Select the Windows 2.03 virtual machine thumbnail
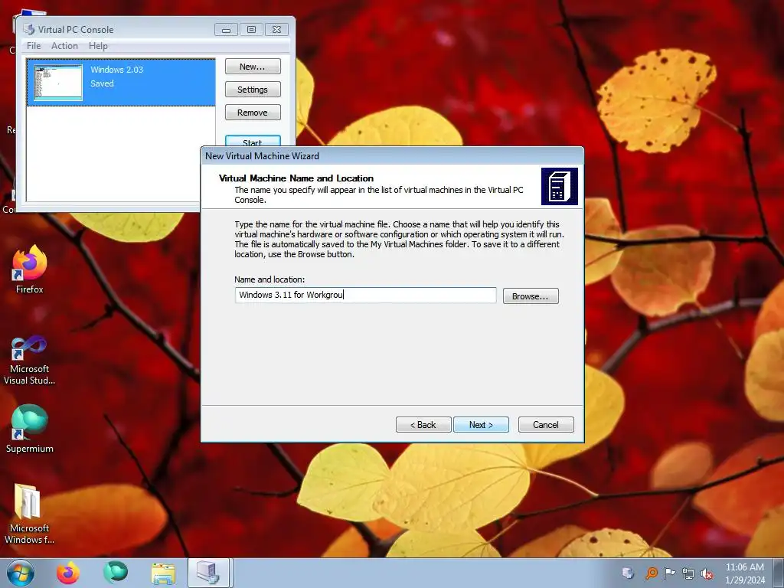 [x=58, y=83]
